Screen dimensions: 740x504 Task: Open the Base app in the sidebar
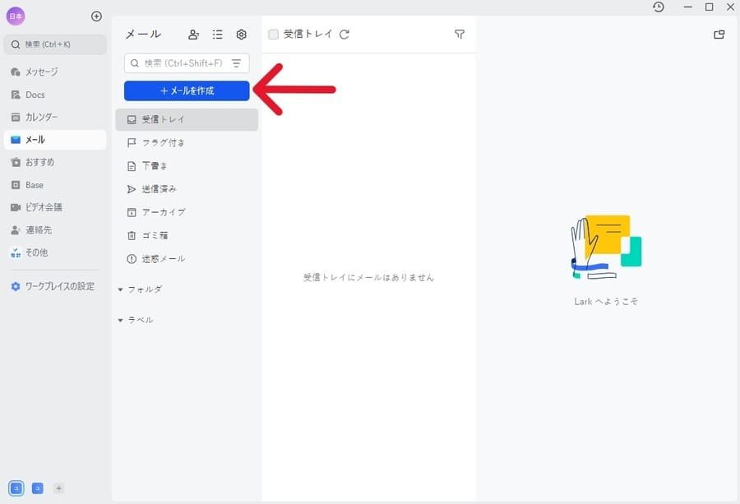click(x=33, y=184)
